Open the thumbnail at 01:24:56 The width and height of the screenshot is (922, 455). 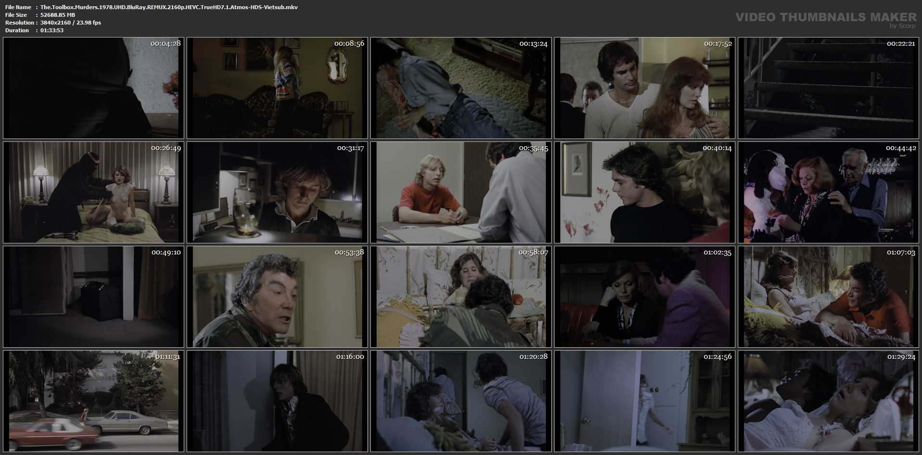point(644,401)
